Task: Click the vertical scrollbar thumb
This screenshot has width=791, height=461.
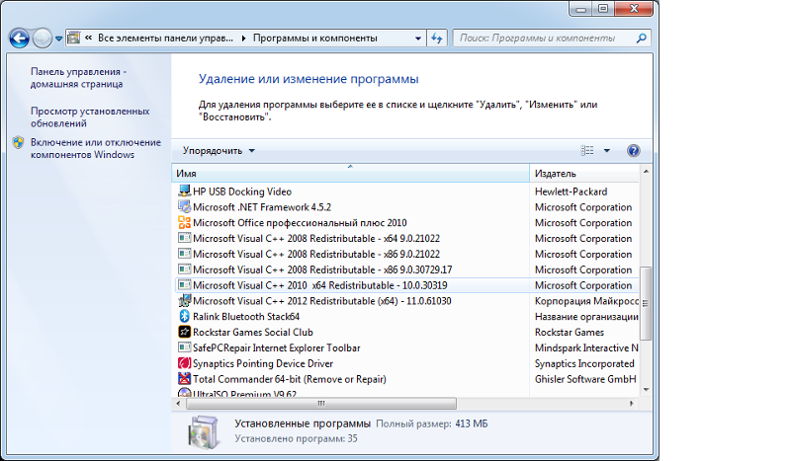Action: click(x=646, y=303)
